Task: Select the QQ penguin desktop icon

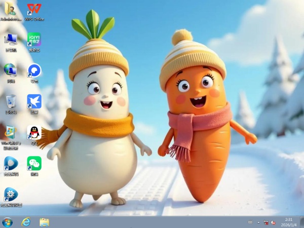Action: pos(34,133)
